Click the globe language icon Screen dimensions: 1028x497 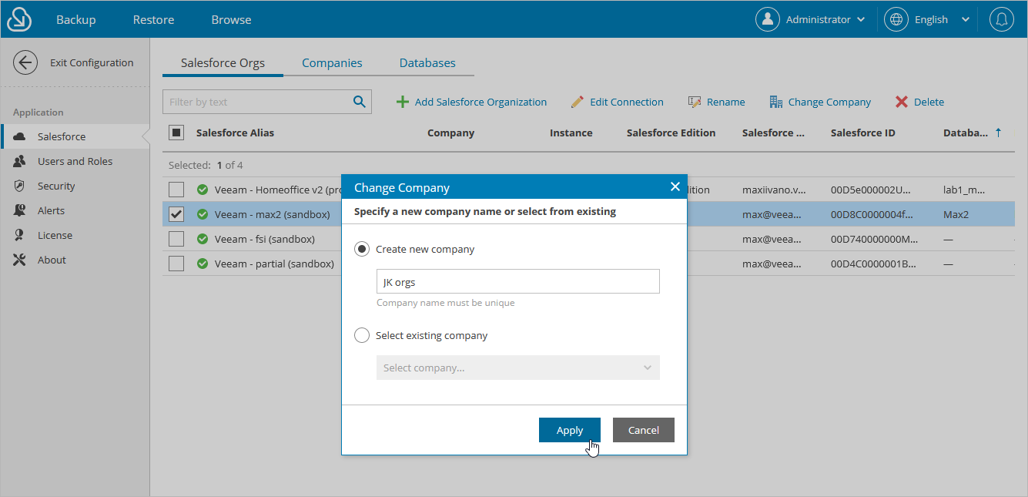[896, 20]
